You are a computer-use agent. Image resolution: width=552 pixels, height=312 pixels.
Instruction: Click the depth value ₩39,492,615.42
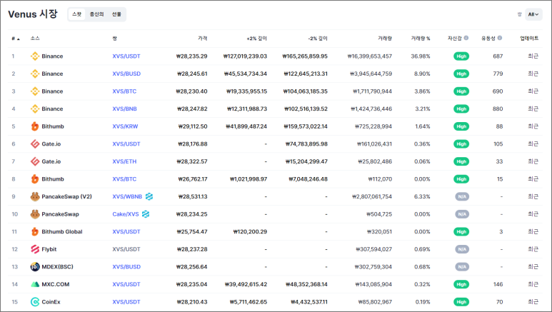[246, 284]
